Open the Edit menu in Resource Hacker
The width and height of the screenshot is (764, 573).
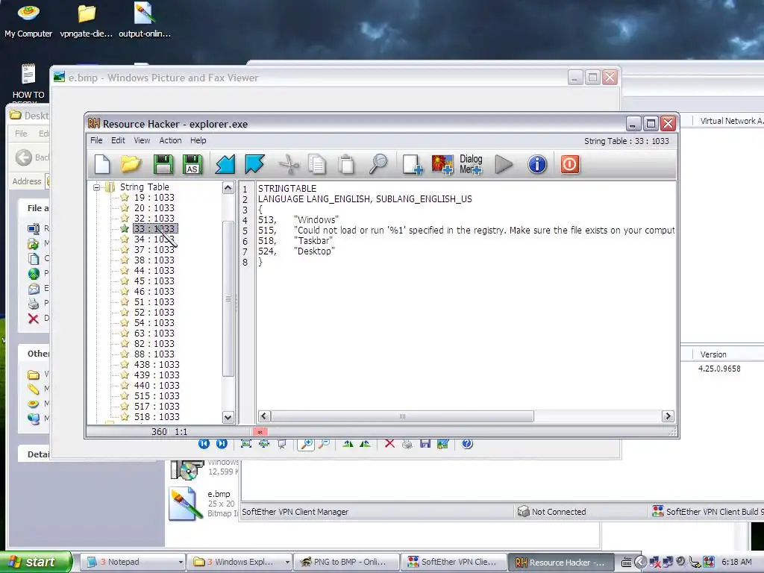[x=118, y=140]
